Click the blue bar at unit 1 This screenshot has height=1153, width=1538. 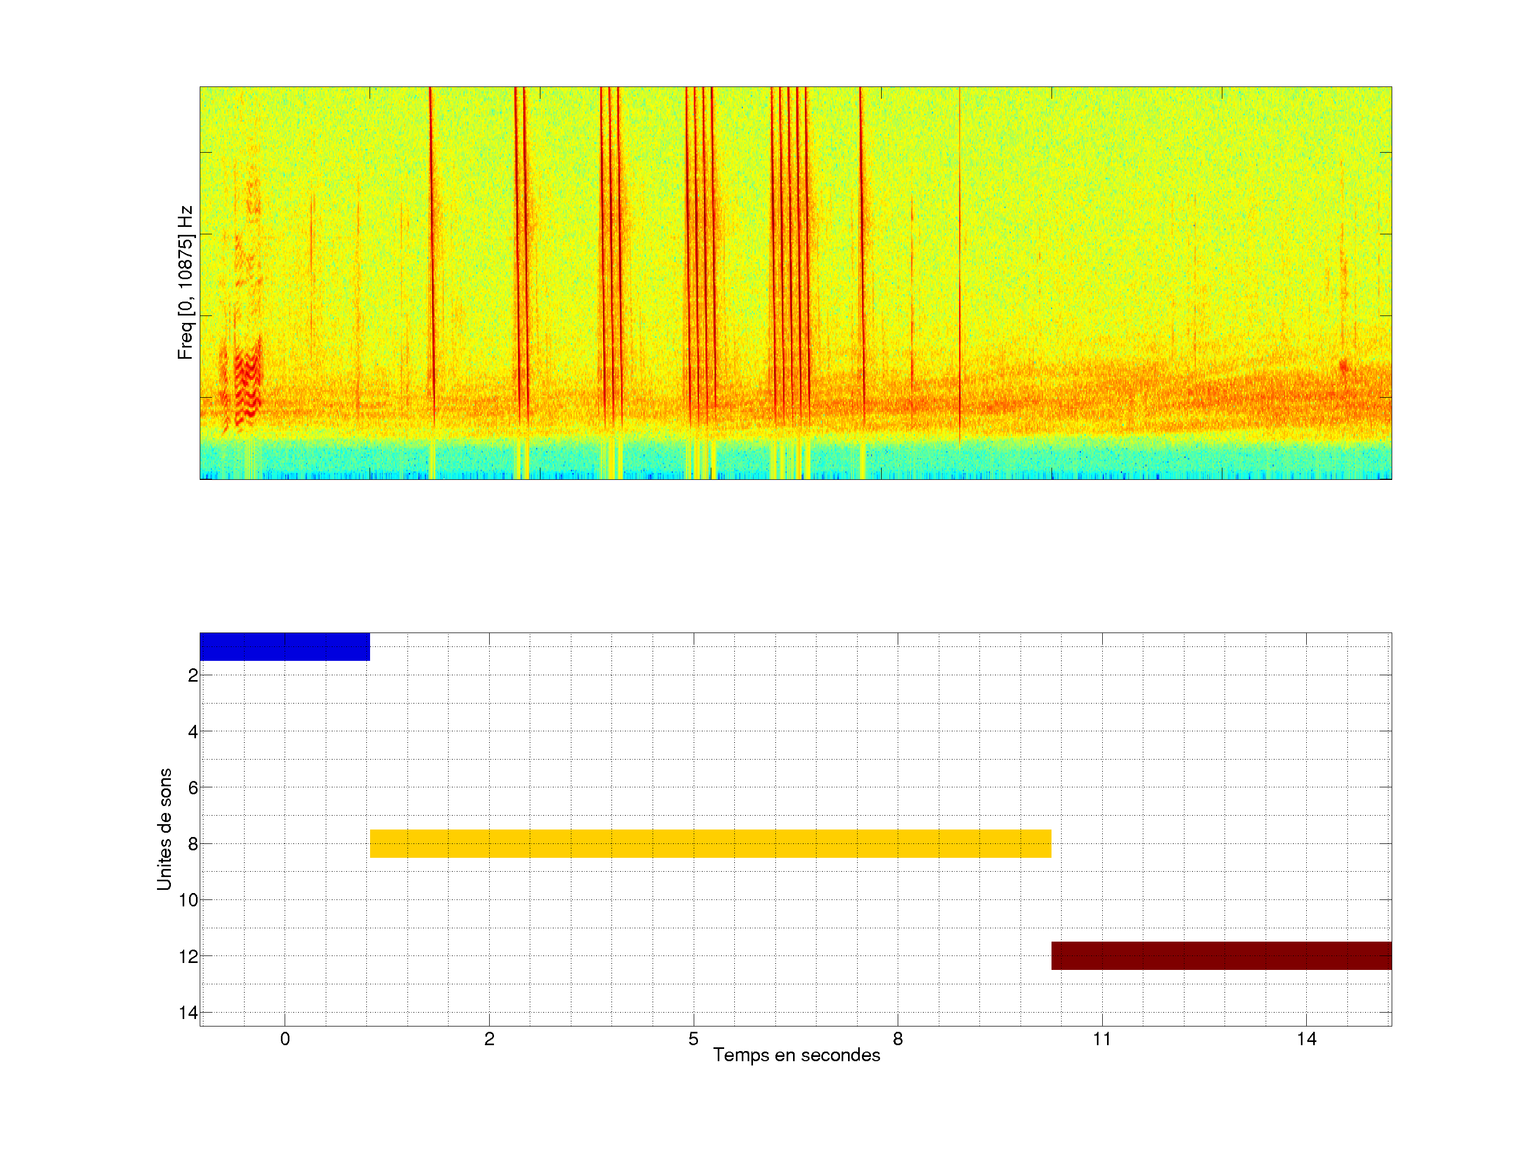pyautogui.click(x=285, y=646)
